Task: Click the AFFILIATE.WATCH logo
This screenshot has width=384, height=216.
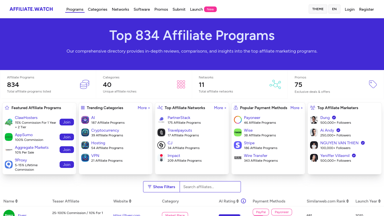Action: (x=31, y=9)
